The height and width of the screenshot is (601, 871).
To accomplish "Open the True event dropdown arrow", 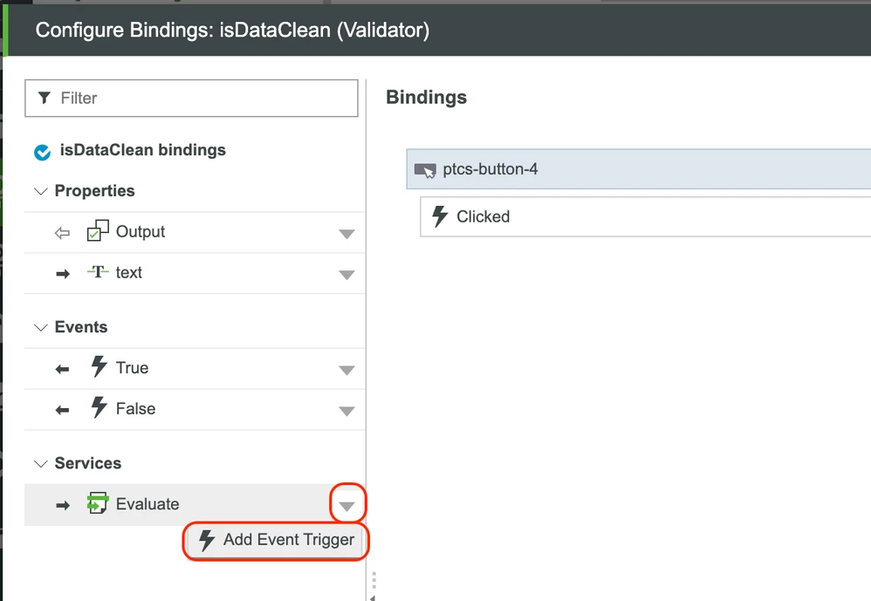I will (x=346, y=370).
